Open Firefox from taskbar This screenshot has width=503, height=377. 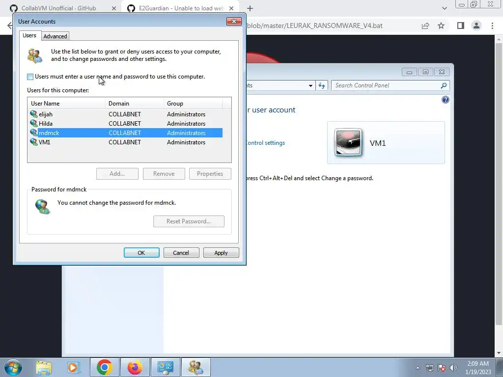pyautogui.click(x=135, y=367)
